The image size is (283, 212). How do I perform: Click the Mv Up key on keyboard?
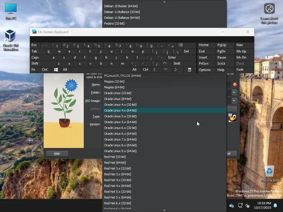point(244,51)
